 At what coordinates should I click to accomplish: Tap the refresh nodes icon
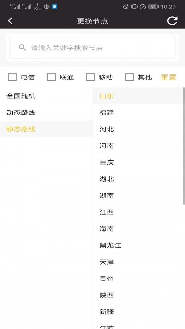172,21
